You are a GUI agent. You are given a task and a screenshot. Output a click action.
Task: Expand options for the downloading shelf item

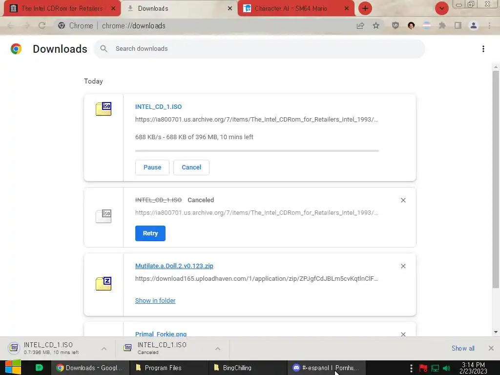[x=104, y=349]
